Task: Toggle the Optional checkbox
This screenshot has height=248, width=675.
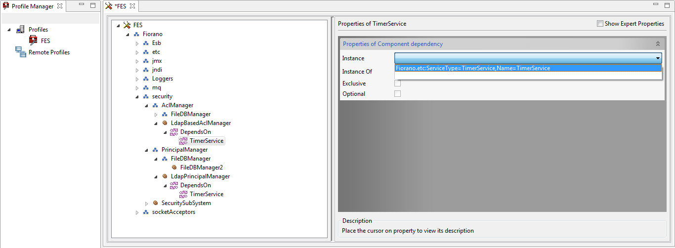Action: [x=397, y=94]
